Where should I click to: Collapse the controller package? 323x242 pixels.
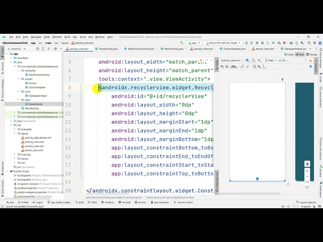(x=18, y=71)
